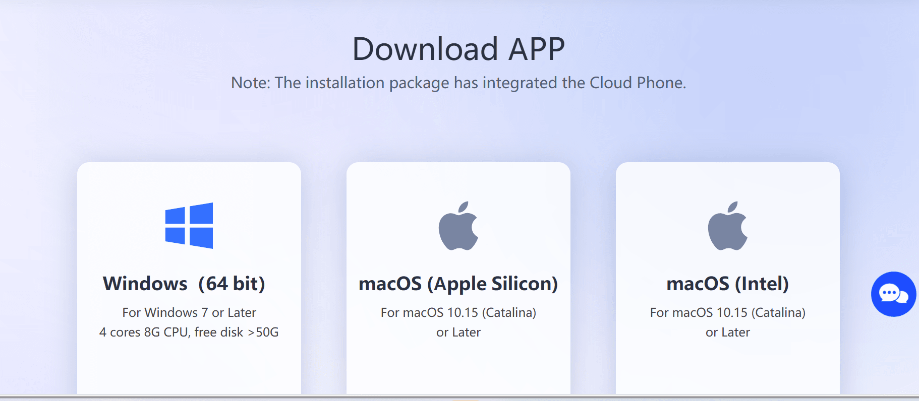Viewport: 919px width, 401px height.
Task: Click the 'For Windows 7 or Later' text
Action: coord(189,313)
